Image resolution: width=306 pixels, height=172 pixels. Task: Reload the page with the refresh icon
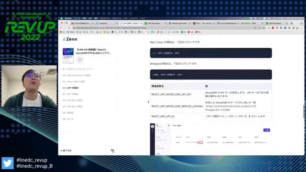69,28
